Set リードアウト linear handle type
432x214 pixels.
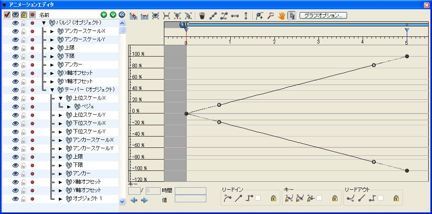tap(361, 198)
